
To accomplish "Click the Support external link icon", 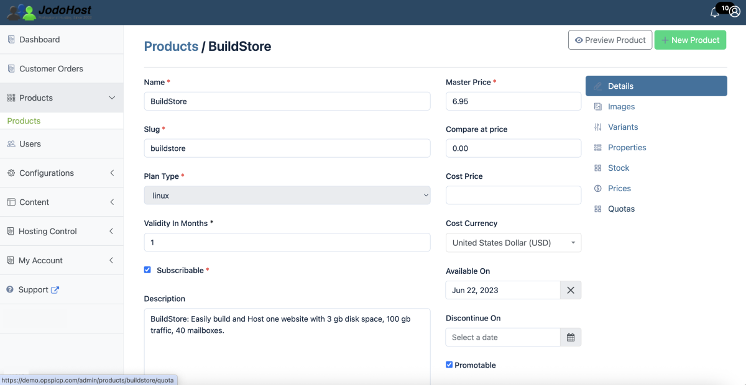I will tap(55, 290).
